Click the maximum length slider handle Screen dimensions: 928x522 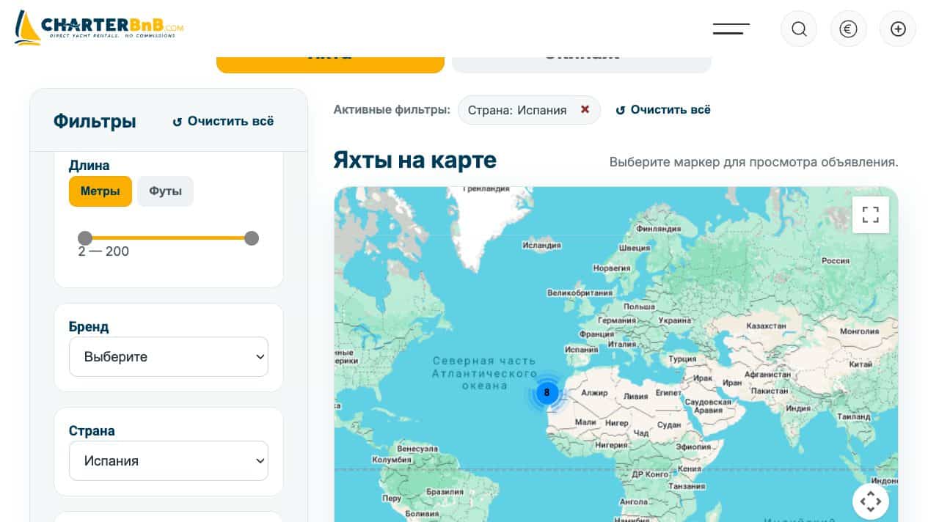click(252, 238)
